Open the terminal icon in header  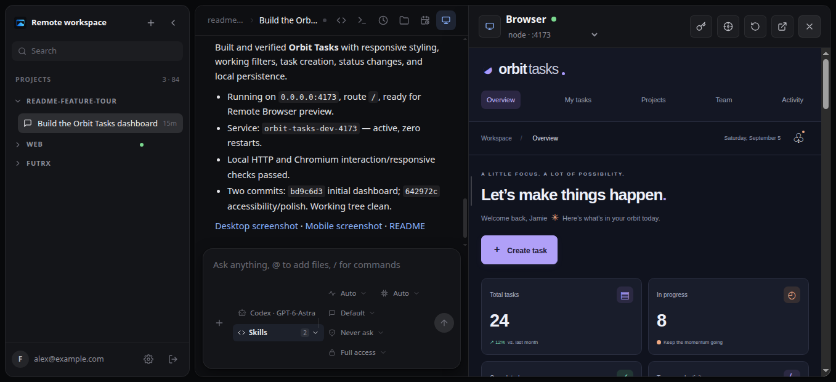click(x=362, y=20)
